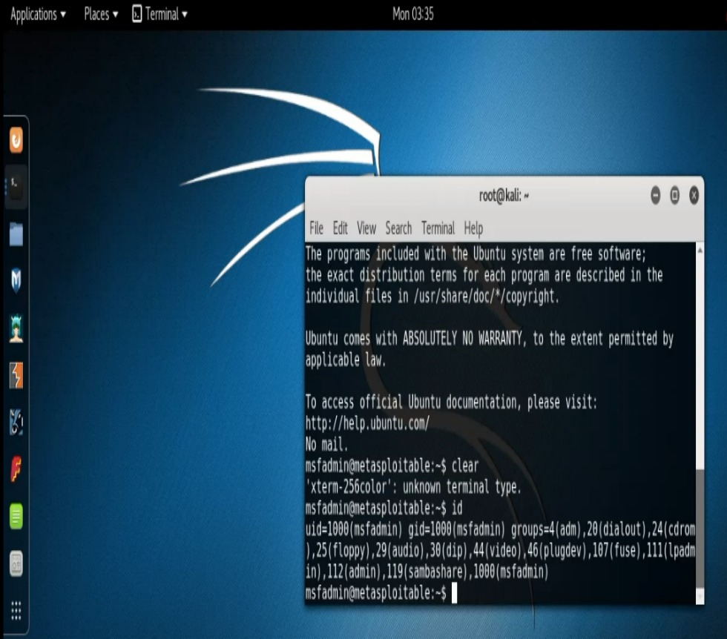Open the Terminal dock icon
Viewport: 727px width, 639px height.
tap(16, 187)
